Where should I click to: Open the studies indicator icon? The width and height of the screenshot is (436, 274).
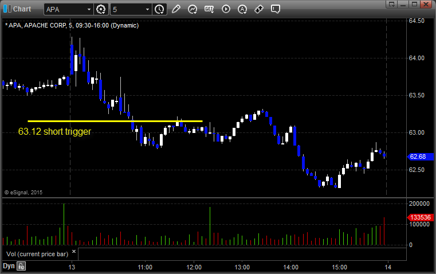[x=193, y=9]
